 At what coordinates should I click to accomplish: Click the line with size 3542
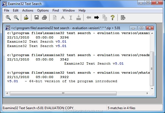pyautogui.click(x=38, y=59)
